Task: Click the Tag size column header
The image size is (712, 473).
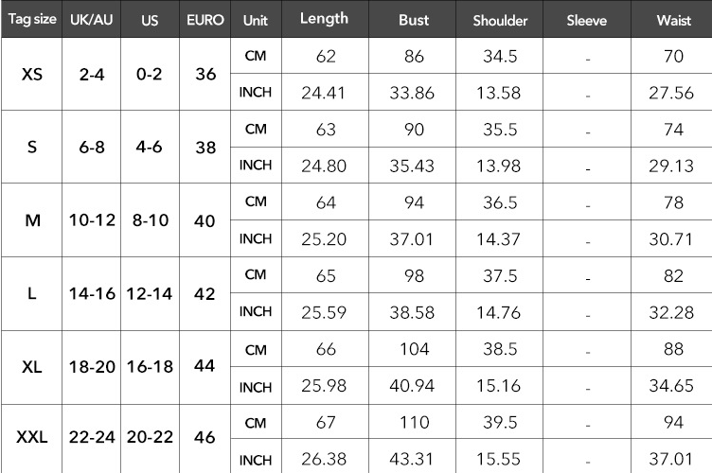Action: click(x=31, y=20)
